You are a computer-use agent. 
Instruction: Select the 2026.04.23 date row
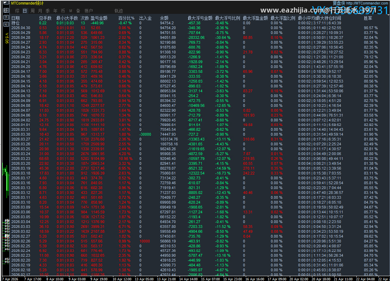point(21,52)
